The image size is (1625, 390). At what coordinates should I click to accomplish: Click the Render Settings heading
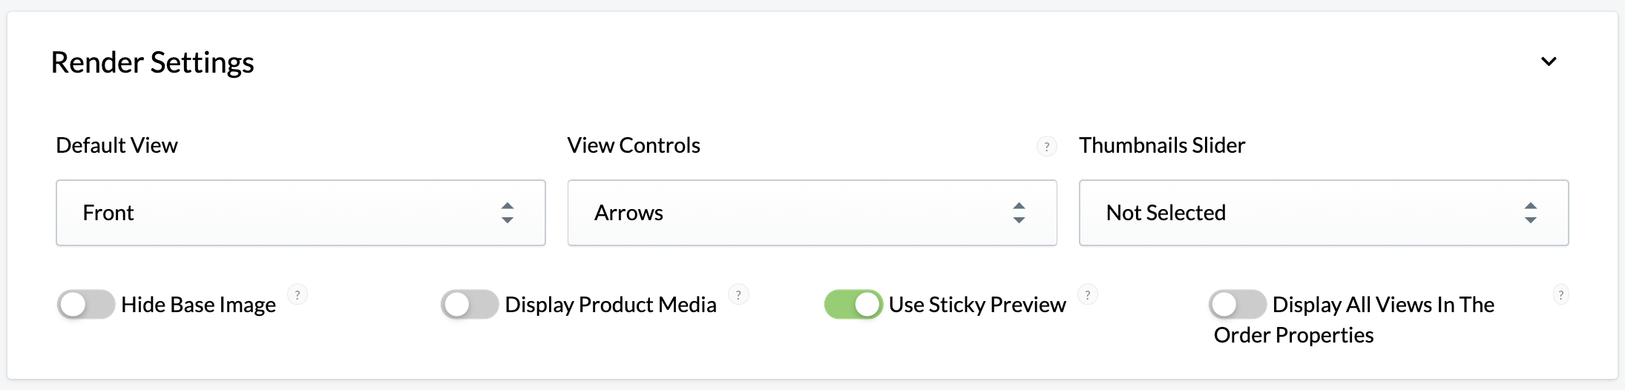pyautogui.click(x=152, y=62)
